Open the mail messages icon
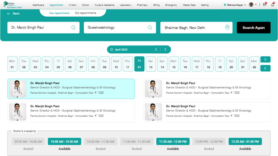Image resolution: width=278 pixels, height=156 pixels. pos(264,5)
